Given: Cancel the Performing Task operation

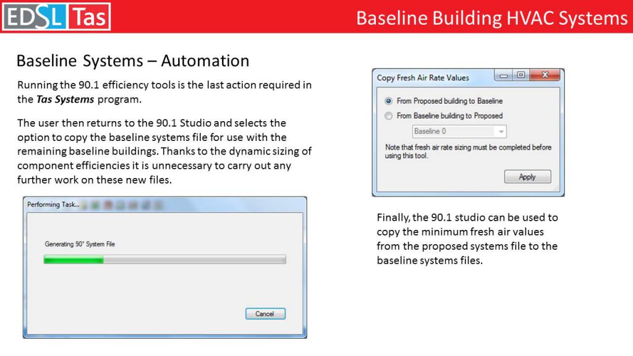Looking at the screenshot, I should pos(265,314).
